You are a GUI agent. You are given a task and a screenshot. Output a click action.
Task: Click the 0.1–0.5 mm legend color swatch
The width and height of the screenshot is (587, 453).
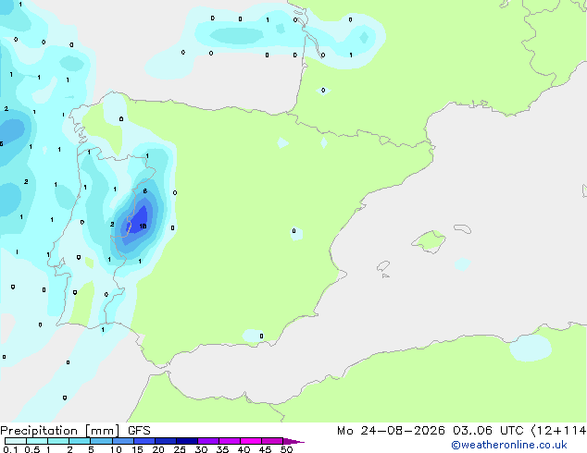(16, 441)
